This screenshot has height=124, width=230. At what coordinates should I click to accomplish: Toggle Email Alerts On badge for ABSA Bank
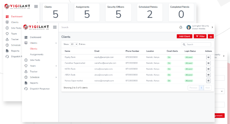[x=169, y=75]
